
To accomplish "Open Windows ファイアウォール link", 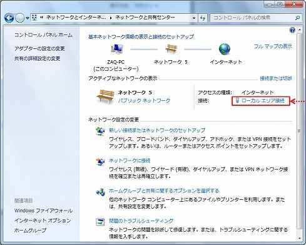I will click(x=43, y=211).
